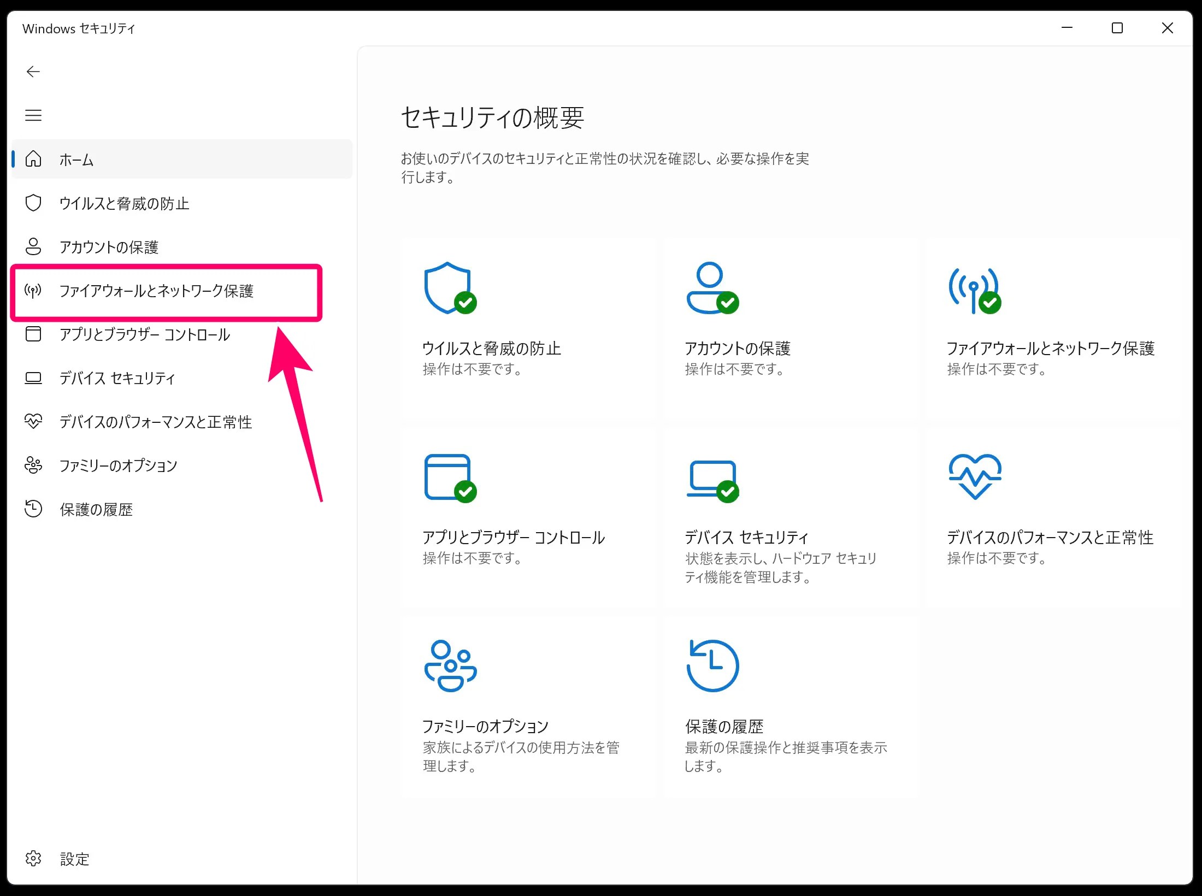Open ファイアウォールとネットワーク保護 in sidebar
The width and height of the screenshot is (1202, 896).
[x=156, y=291]
